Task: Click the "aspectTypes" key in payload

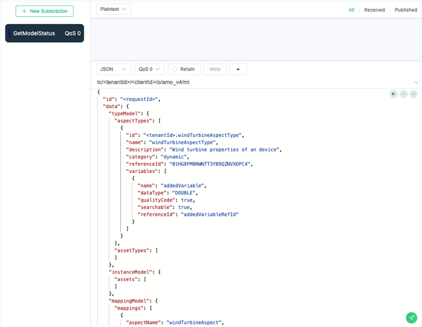Action: tap(133, 121)
